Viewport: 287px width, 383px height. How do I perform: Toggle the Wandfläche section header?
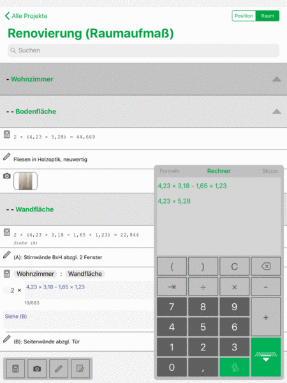coord(77,209)
